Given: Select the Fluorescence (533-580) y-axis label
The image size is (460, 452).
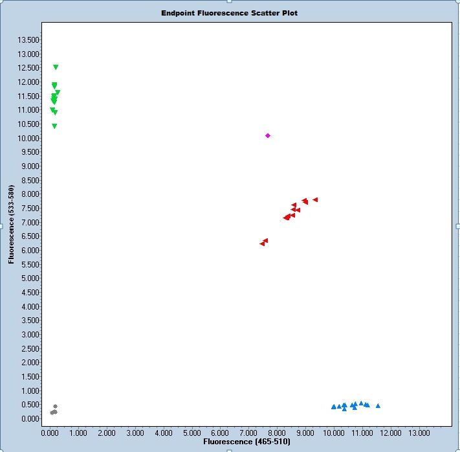Looking at the screenshot, I should pos(12,225).
